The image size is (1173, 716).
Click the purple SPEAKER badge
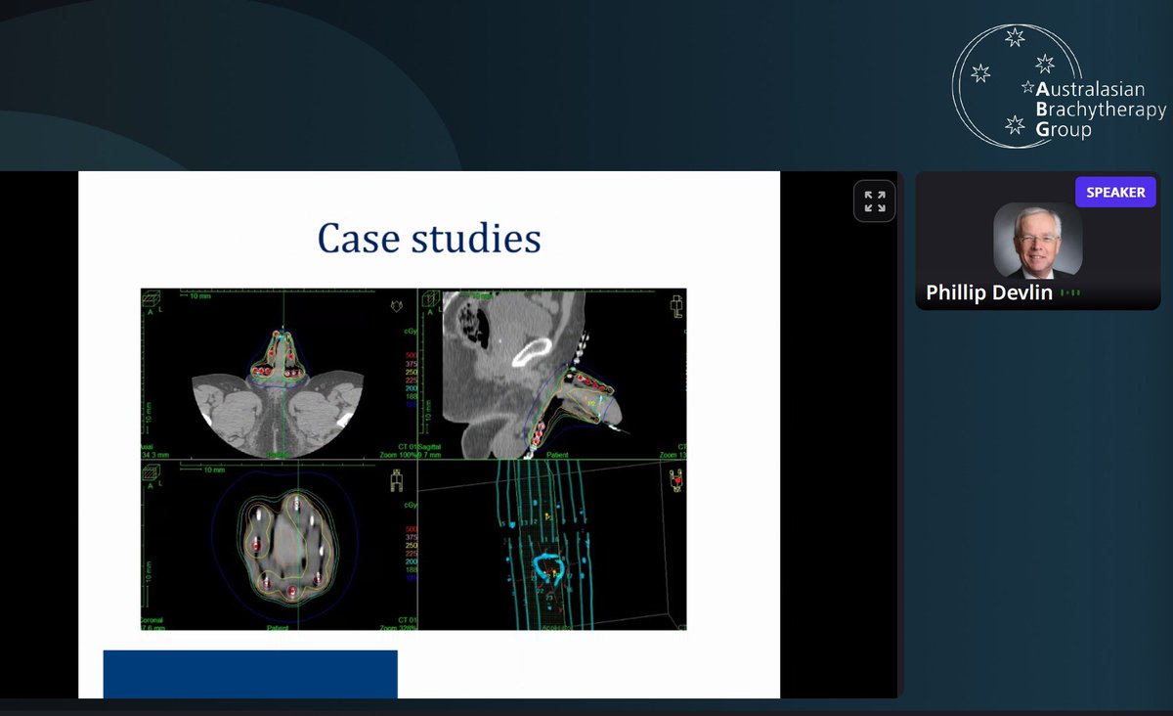tap(1115, 192)
